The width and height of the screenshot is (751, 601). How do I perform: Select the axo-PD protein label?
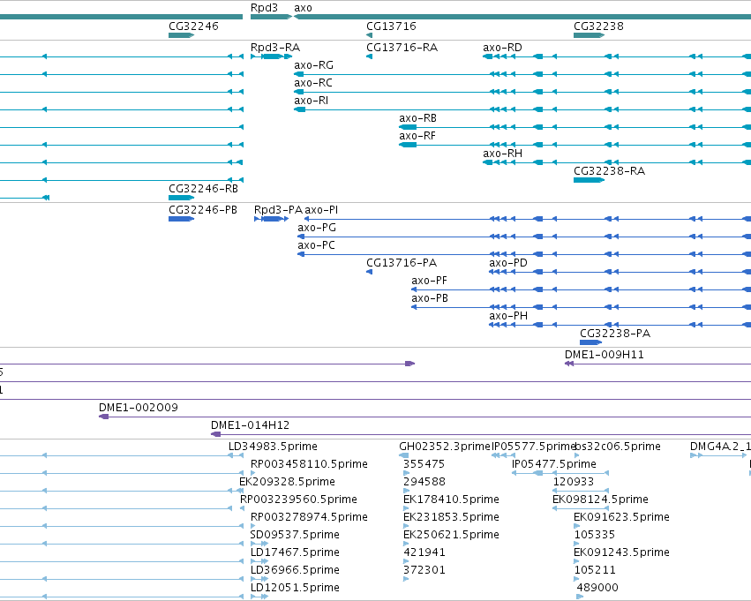(x=508, y=263)
